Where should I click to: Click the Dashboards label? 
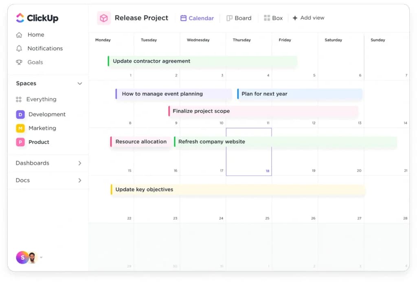pyautogui.click(x=33, y=163)
